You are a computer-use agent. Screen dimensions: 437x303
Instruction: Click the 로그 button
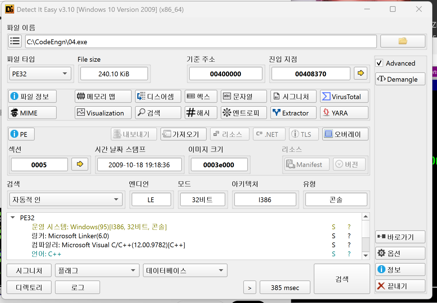78,287
